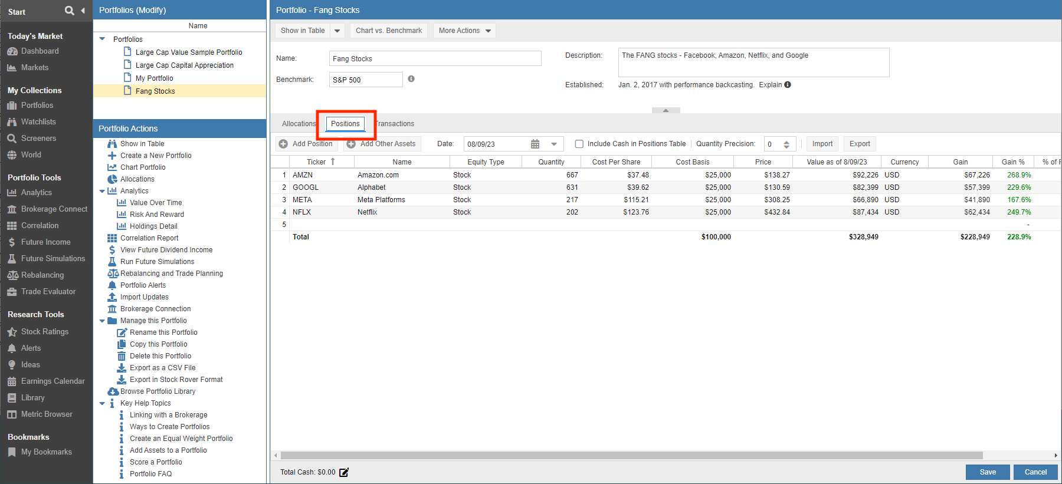The width and height of the screenshot is (1062, 484).
Task: Select the Positions tab
Action: point(345,124)
